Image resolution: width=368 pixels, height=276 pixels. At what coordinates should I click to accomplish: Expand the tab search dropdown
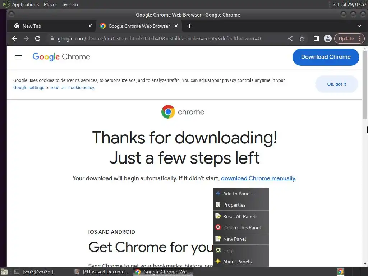pyautogui.click(x=359, y=26)
